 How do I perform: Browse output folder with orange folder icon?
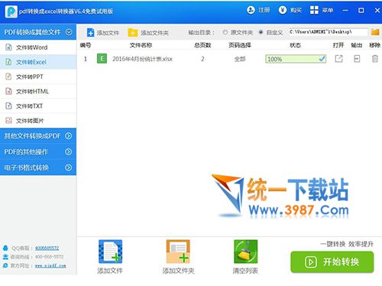375,32
